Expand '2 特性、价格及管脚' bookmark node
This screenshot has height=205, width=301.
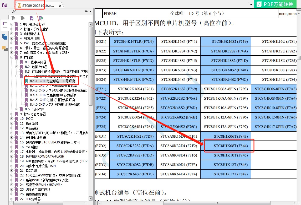(12, 29)
